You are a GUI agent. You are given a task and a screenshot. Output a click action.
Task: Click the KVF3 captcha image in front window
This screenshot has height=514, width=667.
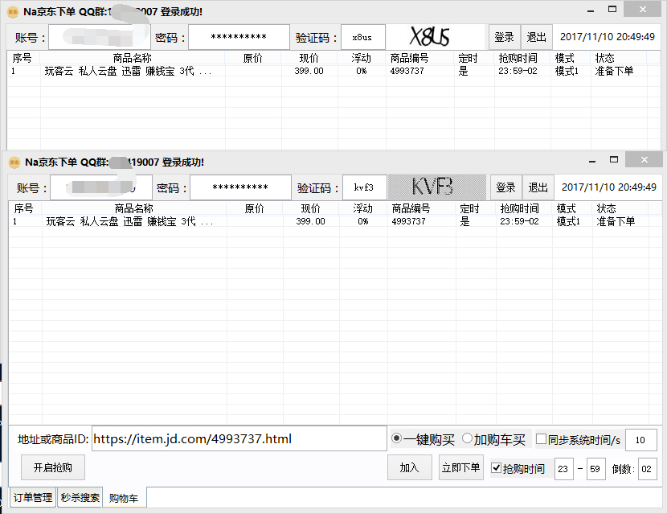pyautogui.click(x=437, y=187)
